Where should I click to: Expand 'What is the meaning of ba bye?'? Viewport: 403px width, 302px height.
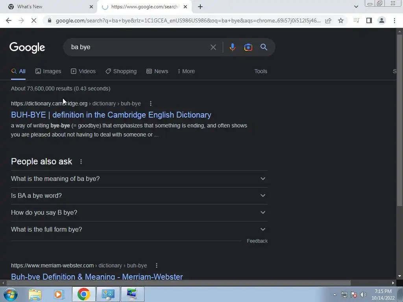139,179
